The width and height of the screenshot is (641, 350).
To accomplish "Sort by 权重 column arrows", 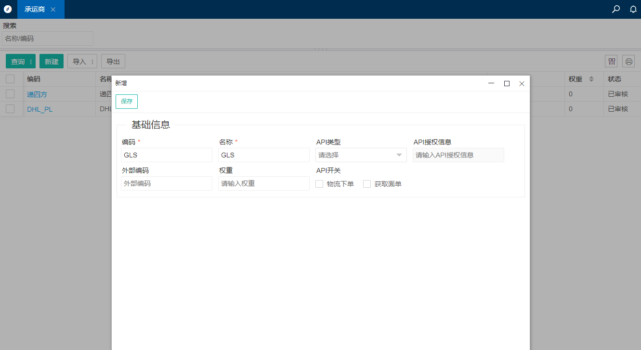I will coord(591,79).
